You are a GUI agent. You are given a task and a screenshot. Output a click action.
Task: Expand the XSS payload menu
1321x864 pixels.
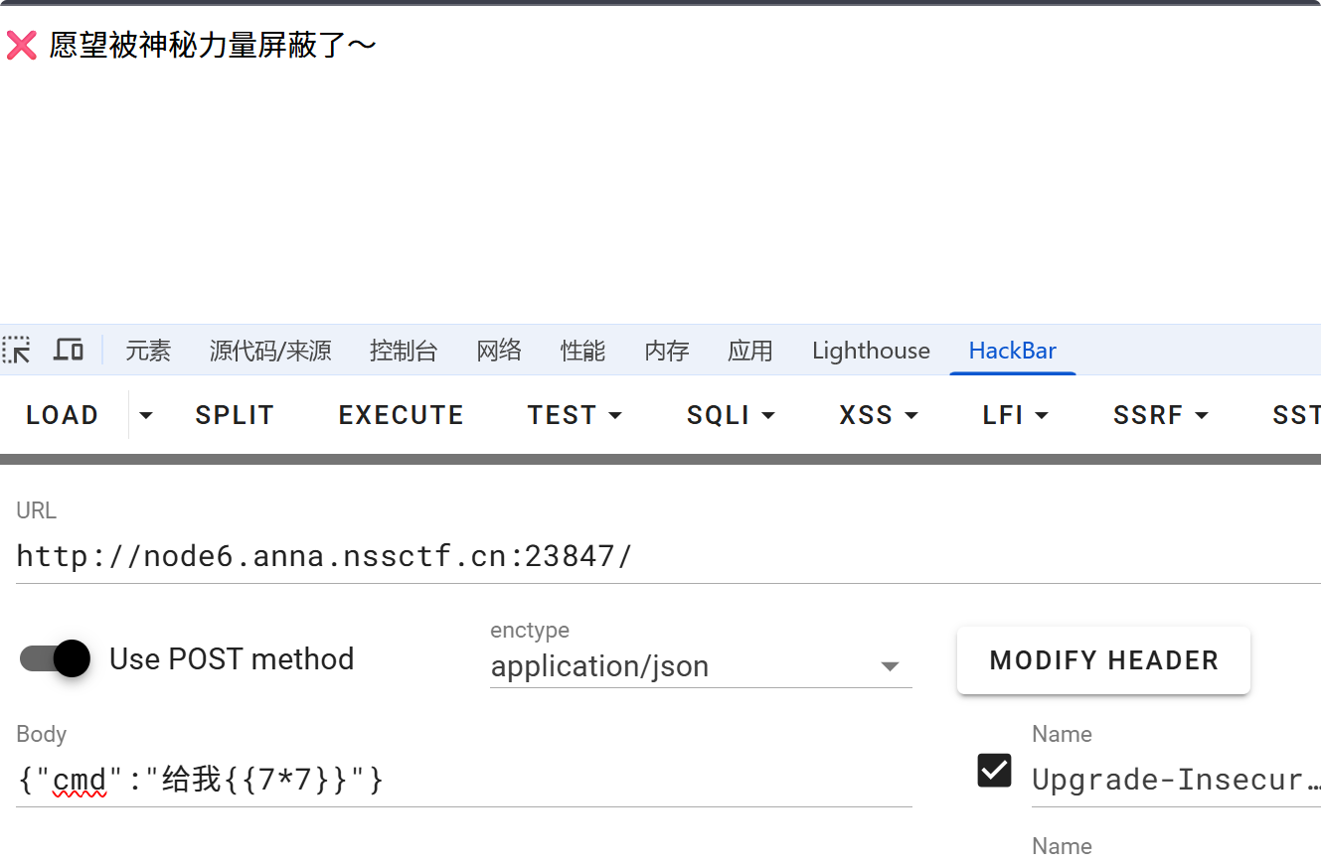tap(878, 415)
